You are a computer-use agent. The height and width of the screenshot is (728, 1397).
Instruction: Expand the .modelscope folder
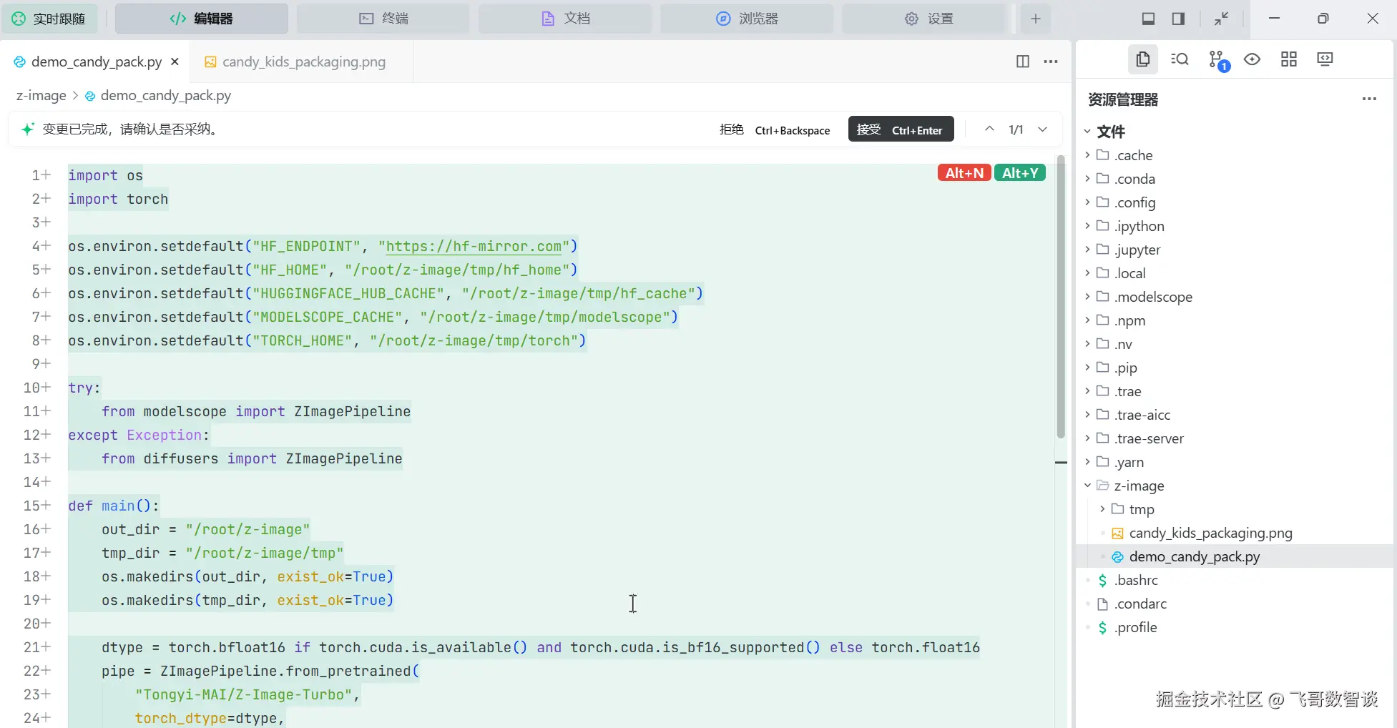click(1152, 297)
